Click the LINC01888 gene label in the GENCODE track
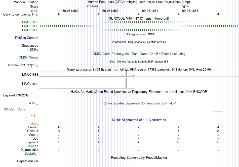Image resolution: width=239 pixels, height=167 pixels. 30,26
